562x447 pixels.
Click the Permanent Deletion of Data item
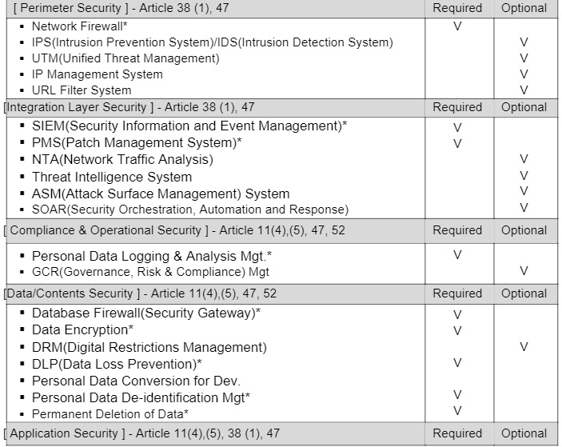pos(110,414)
